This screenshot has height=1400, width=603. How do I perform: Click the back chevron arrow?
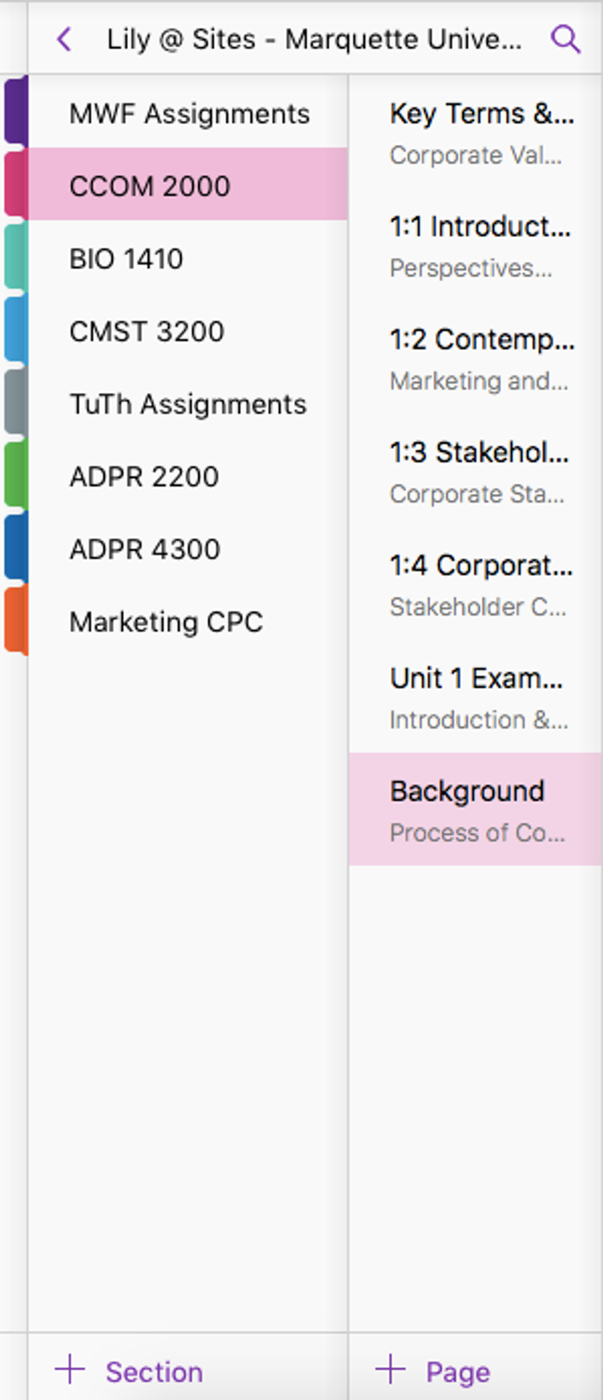point(65,39)
